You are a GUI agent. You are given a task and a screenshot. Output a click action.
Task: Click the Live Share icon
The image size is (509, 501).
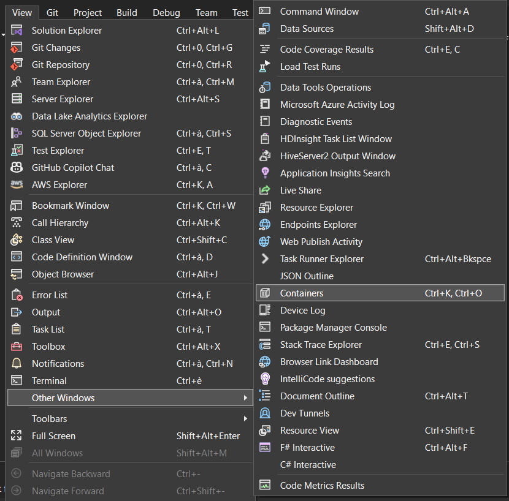(x=265, y=190)
